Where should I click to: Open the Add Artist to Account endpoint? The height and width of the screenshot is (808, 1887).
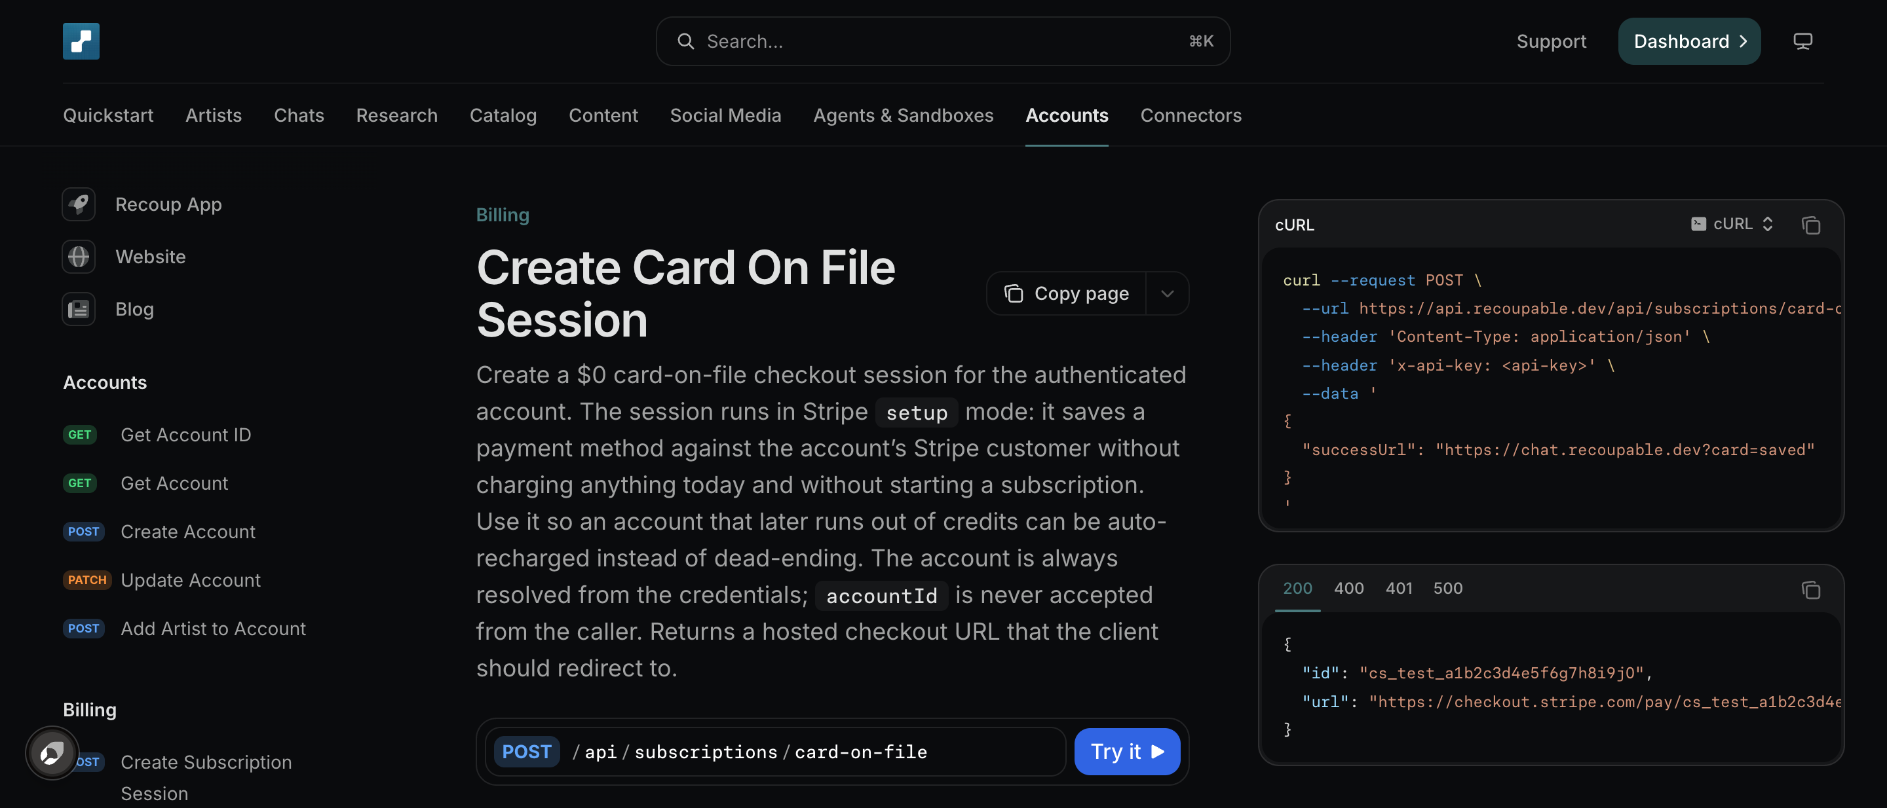(212, 629)
